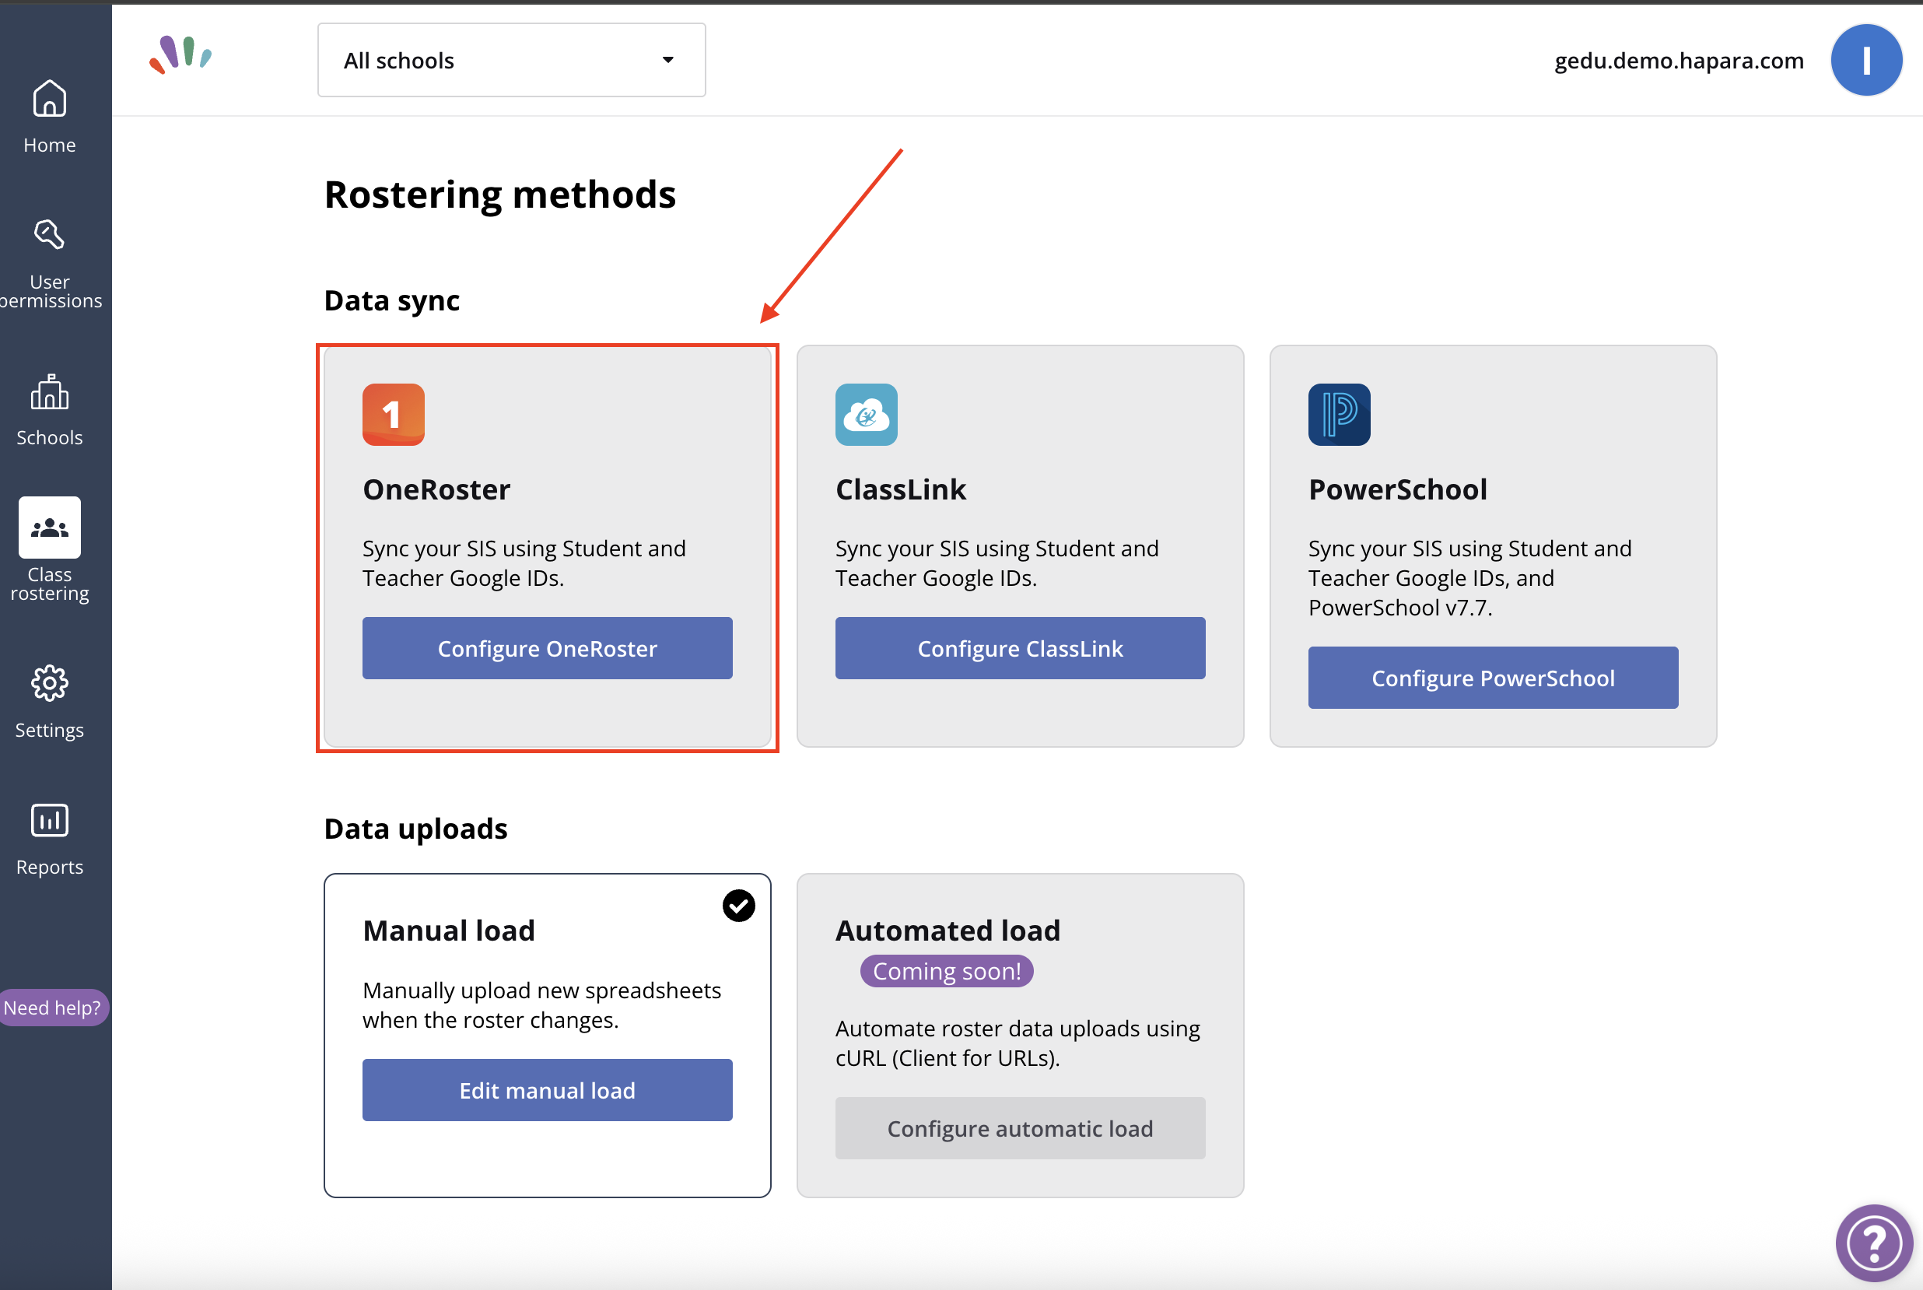This screenshot has height=1290, width=1923.
Task: Click the gedu.demo.hapara.com domain text
Action: click(1679, 61)
